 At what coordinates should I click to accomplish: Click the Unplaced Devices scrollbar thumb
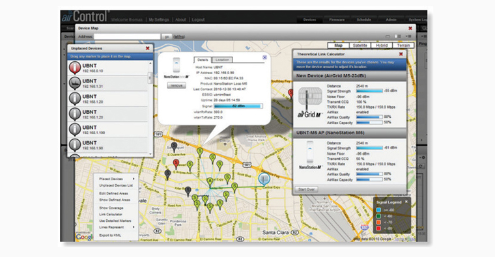(x=150, y=77)
